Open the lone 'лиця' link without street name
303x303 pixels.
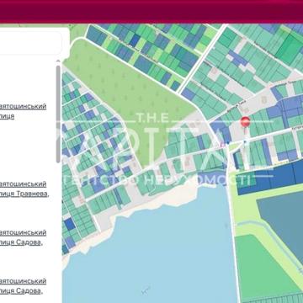[7, 116]
